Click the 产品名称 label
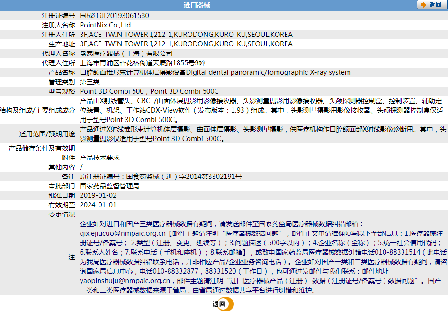The height and width of the screenshot is (311, 448). coord(62,72)
